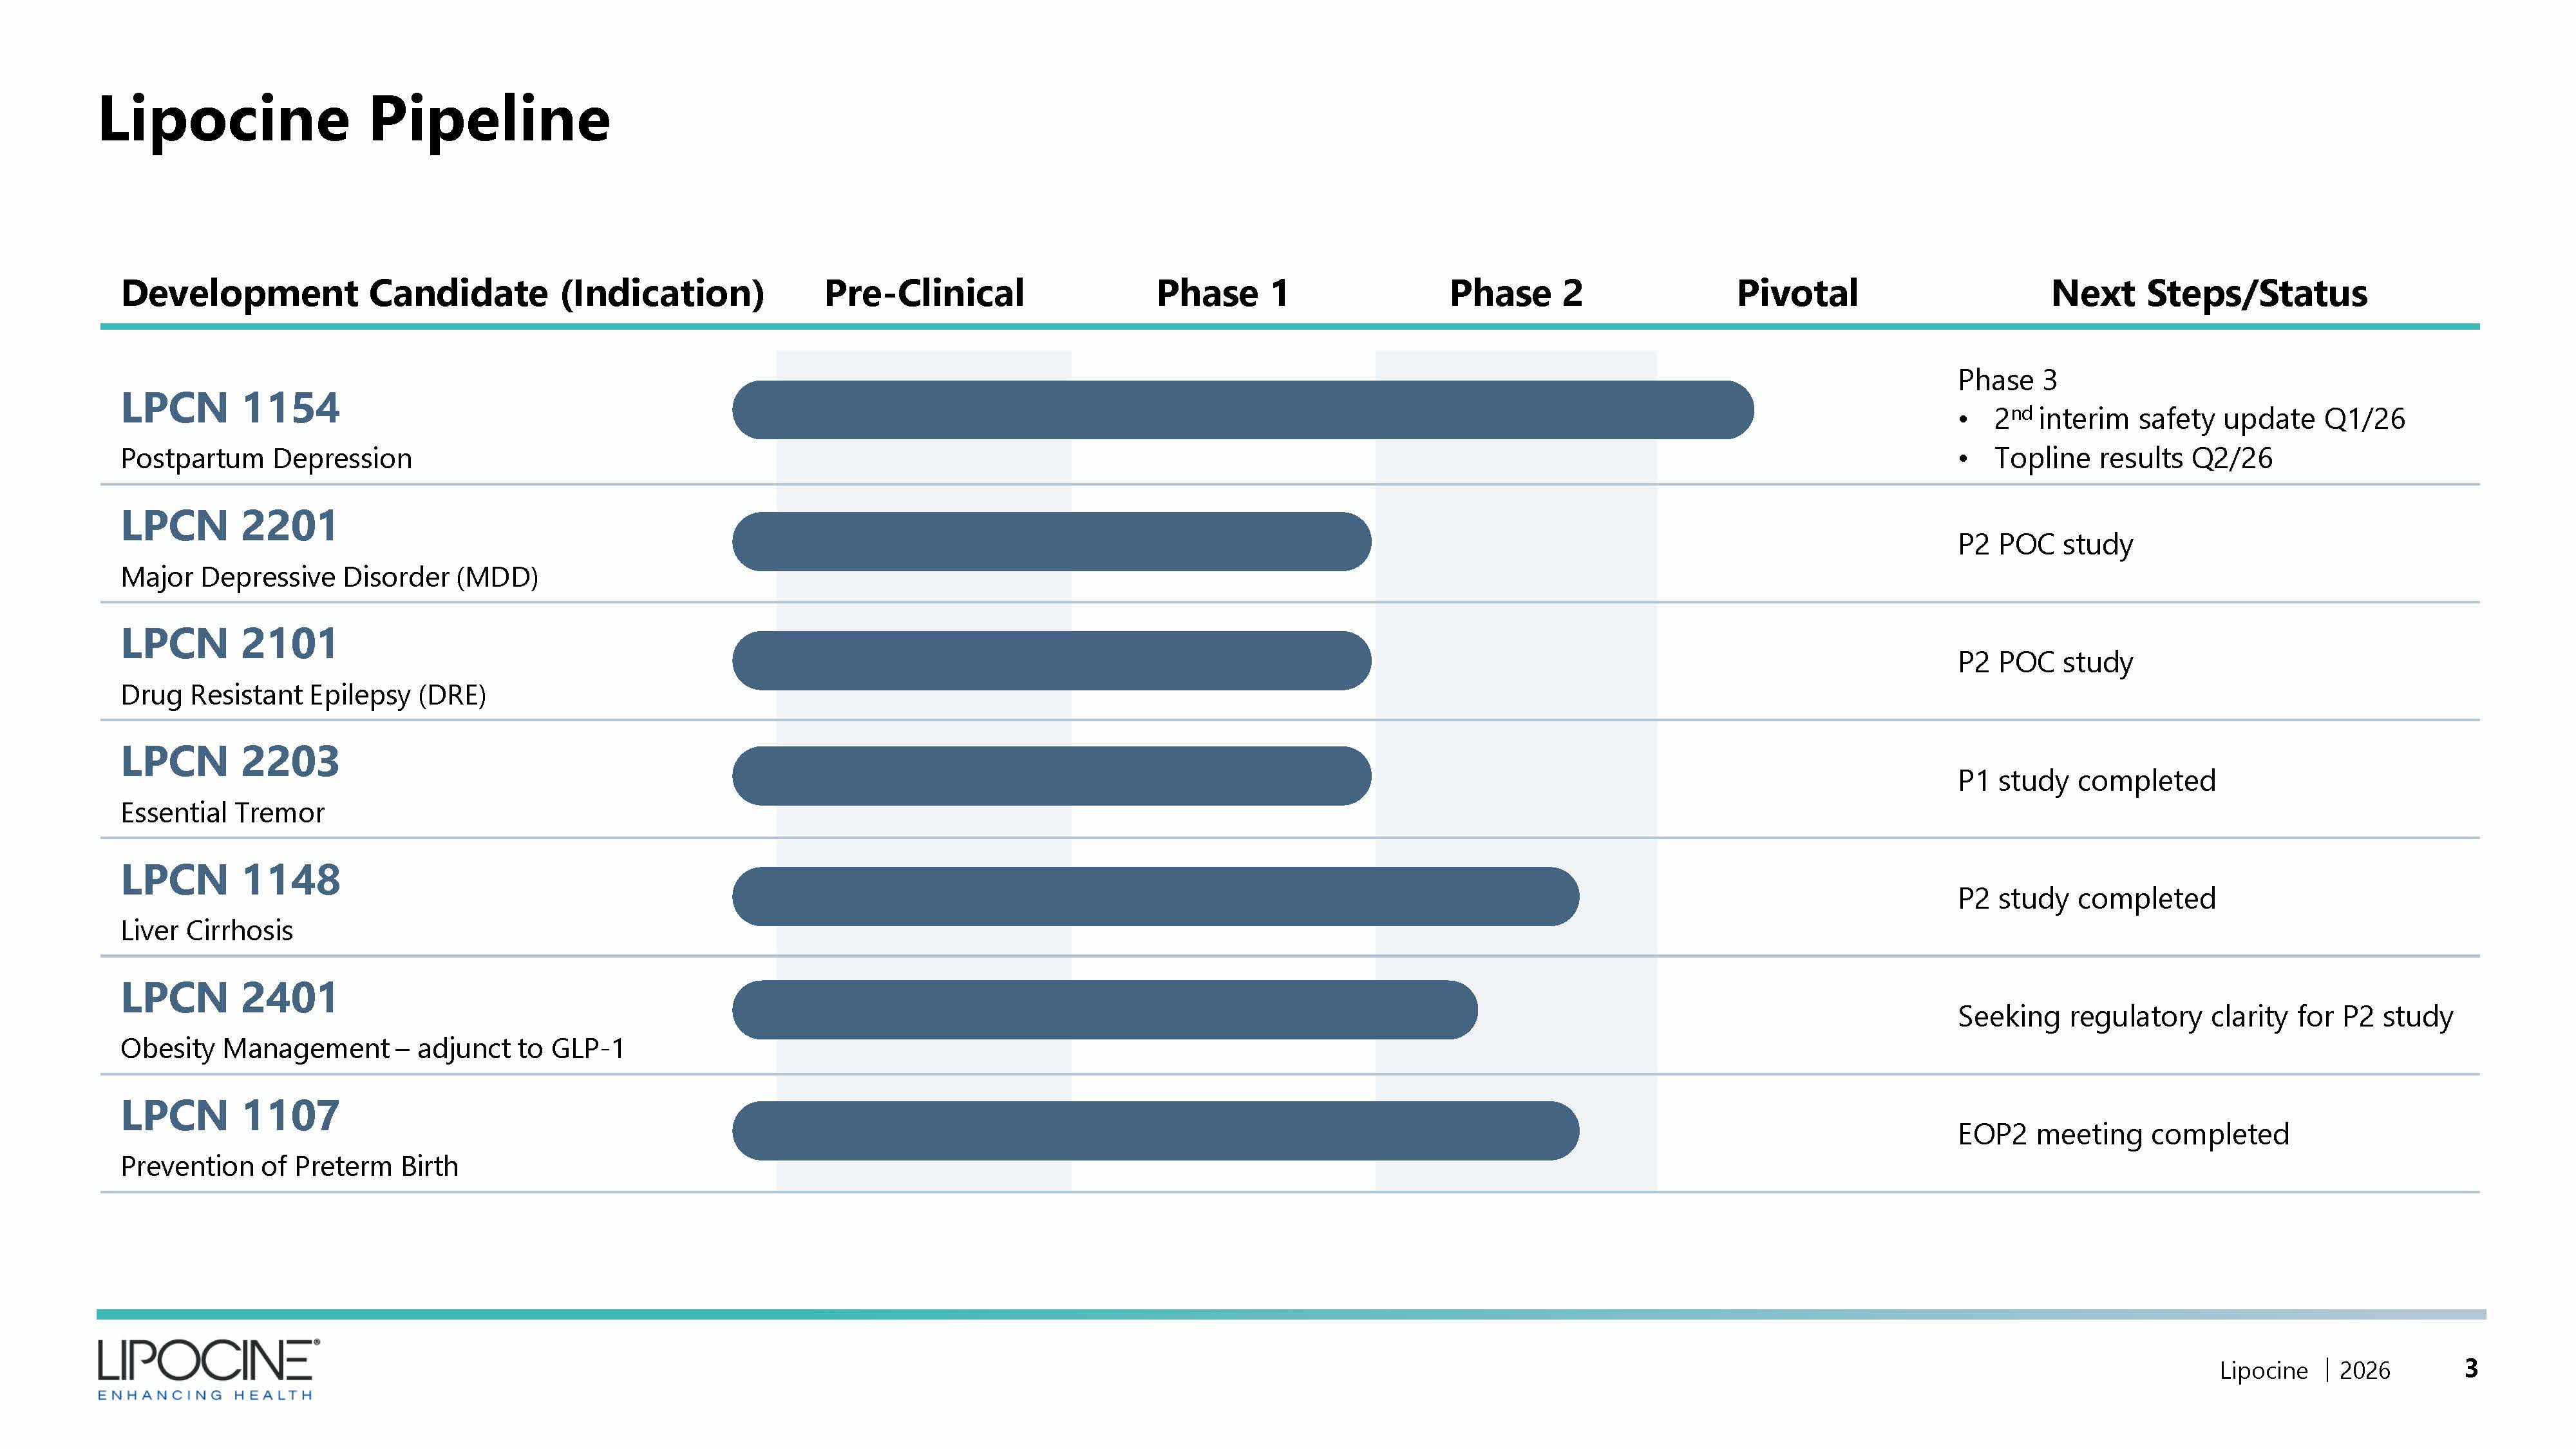Click the Lipocine logo in the footer
This screenshot has height=1449, width=2576.
click(208, 1368)
